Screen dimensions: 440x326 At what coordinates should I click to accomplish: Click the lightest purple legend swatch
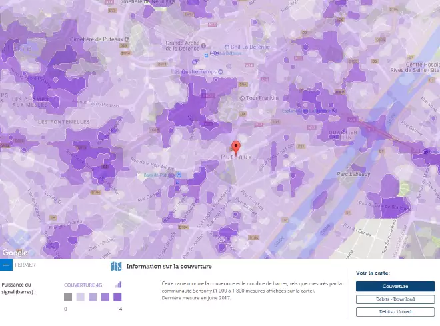point(80,297)
